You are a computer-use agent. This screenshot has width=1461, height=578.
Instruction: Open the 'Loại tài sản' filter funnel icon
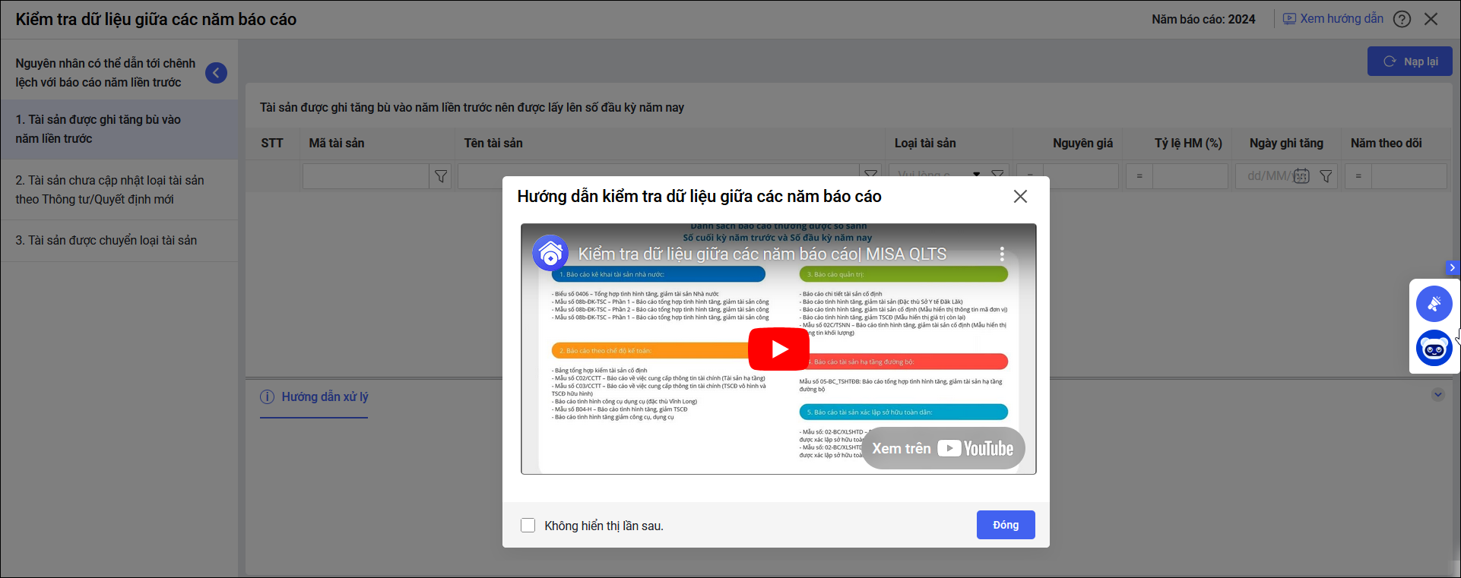click(x=999, y=175)
